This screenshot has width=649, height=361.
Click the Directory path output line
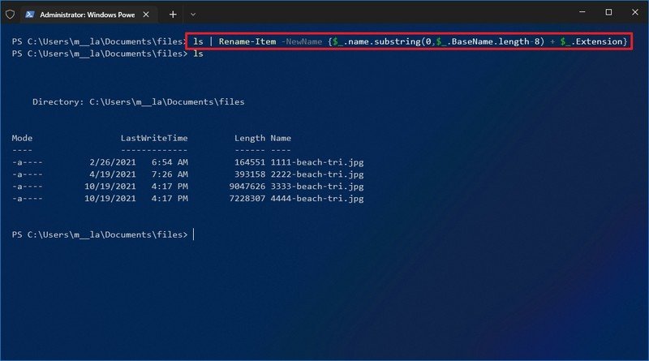tap(138, 102)
